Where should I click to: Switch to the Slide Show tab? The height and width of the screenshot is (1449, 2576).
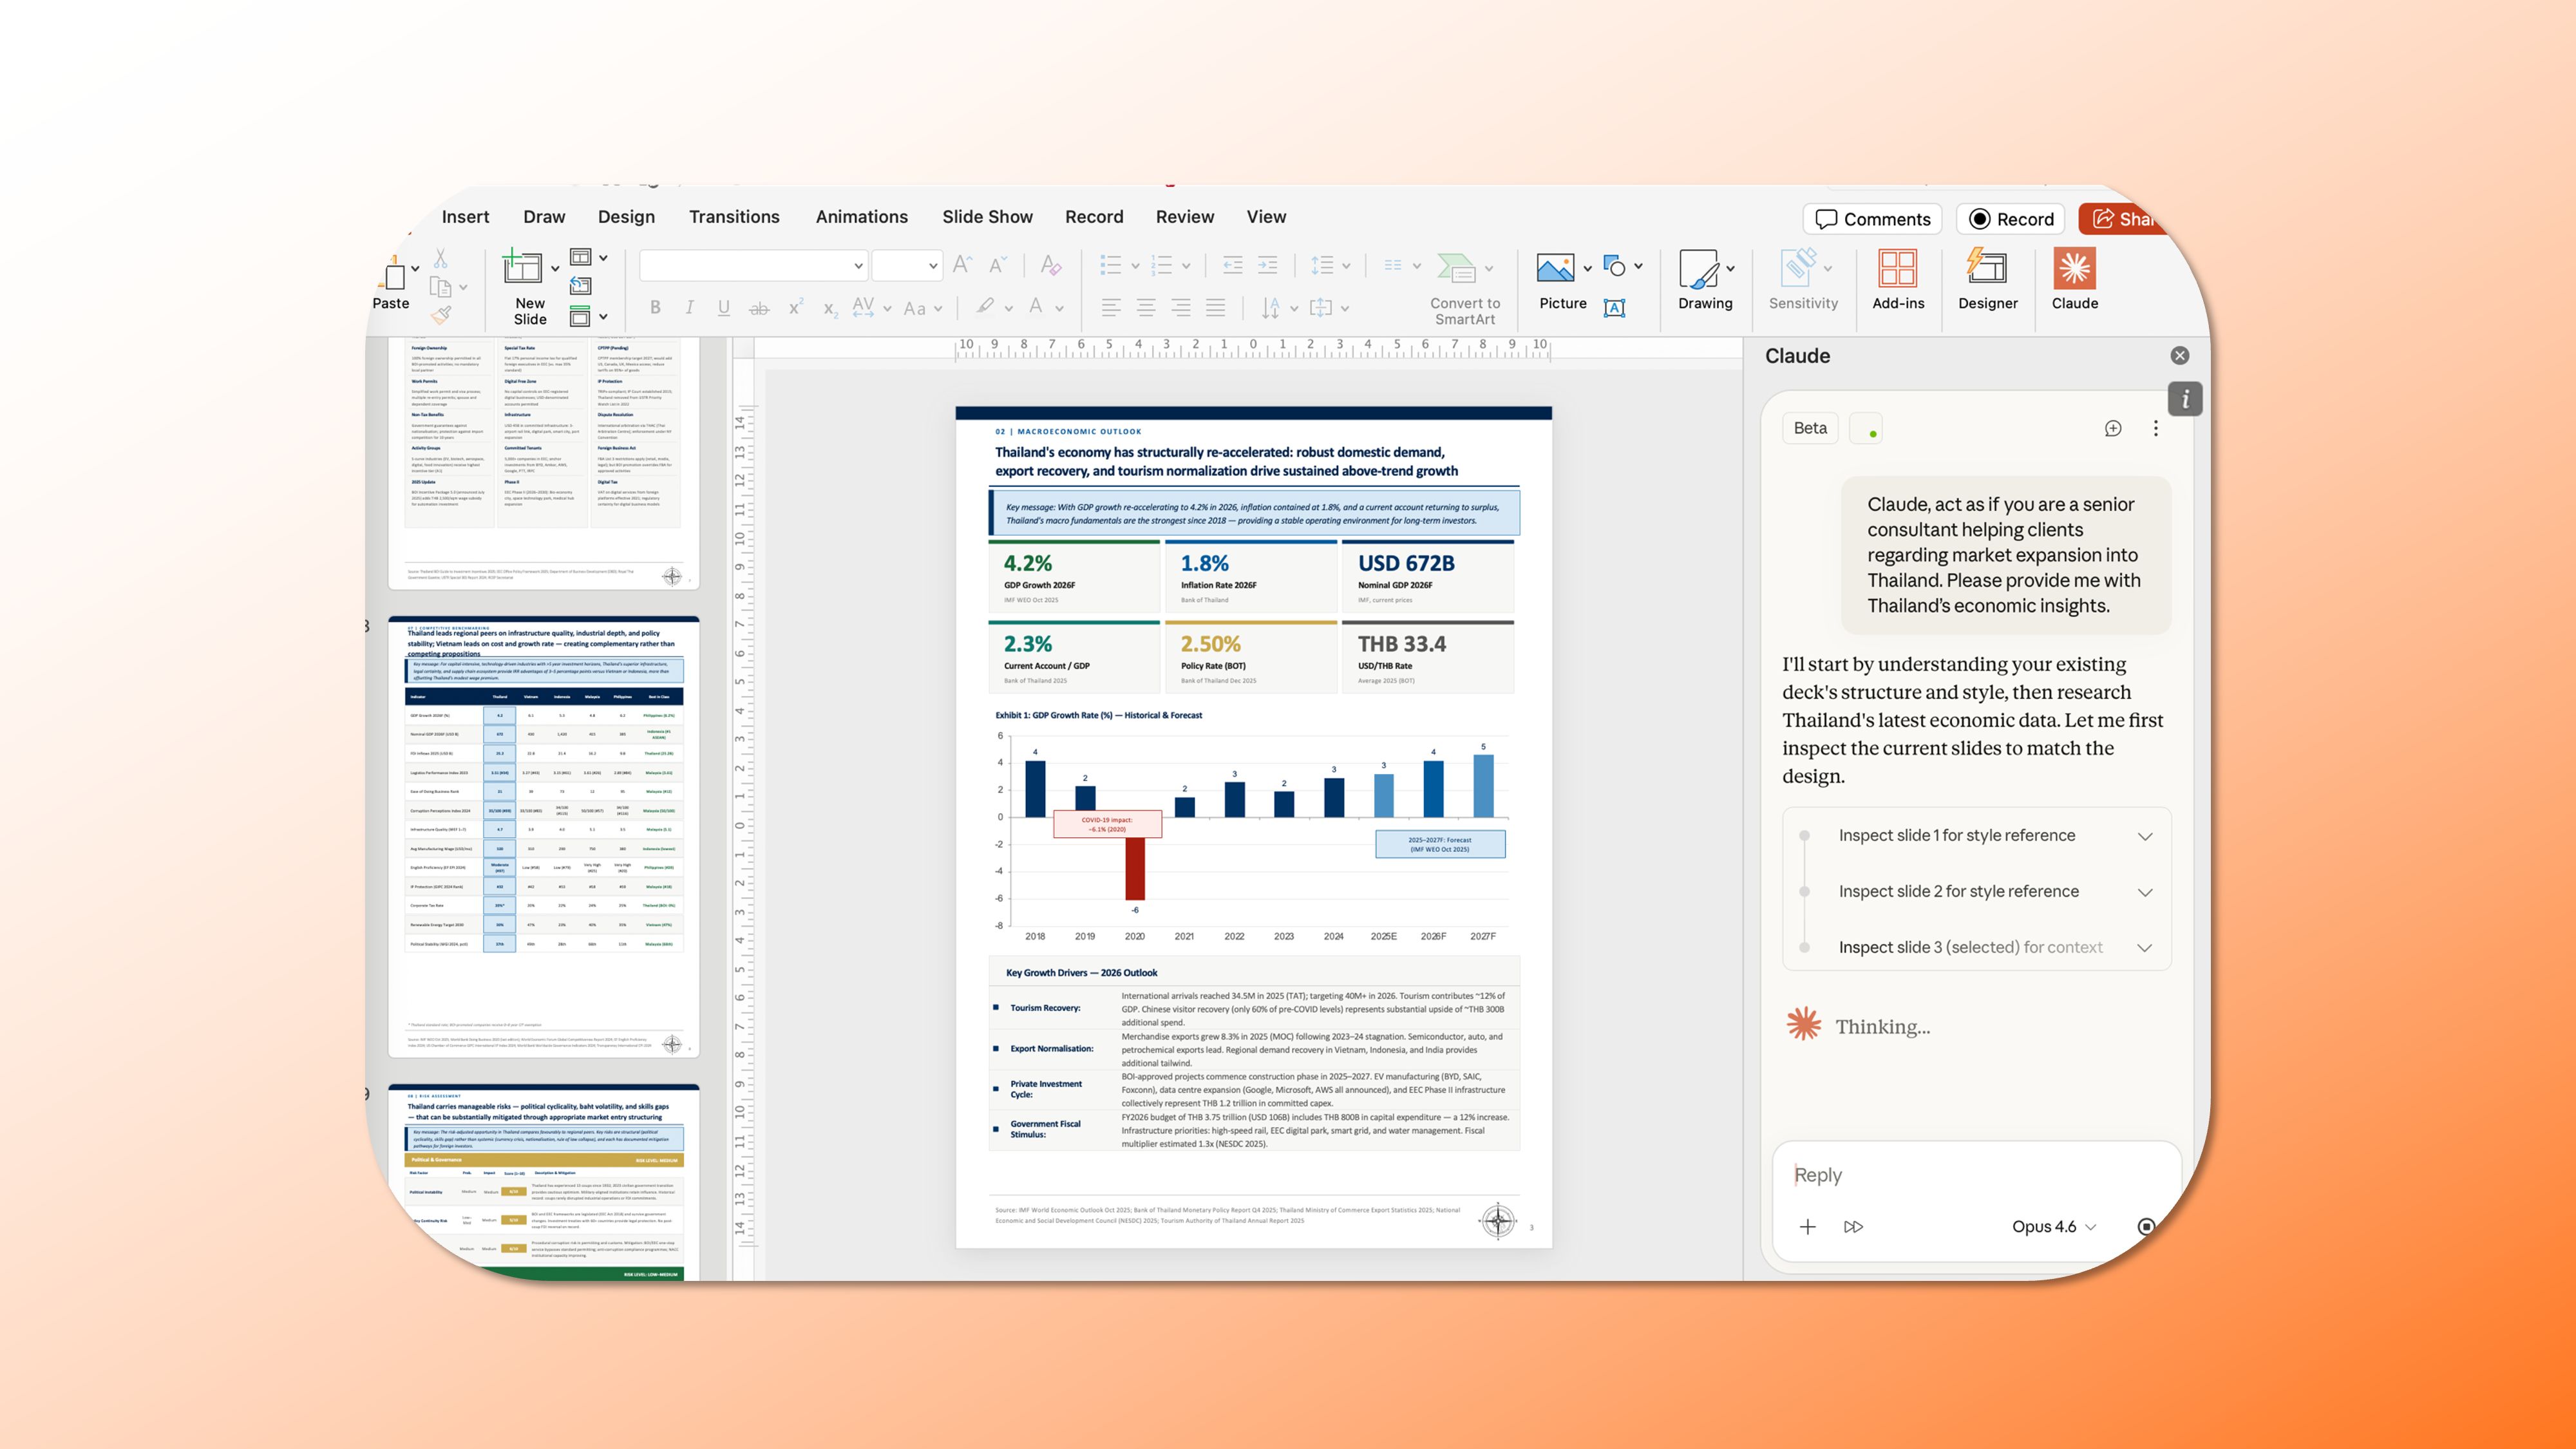986,217
